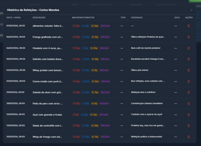Remove the Peito de peru com arroz meal
The width and height of the screenshot is (201, 146).
tap(189, 104)
